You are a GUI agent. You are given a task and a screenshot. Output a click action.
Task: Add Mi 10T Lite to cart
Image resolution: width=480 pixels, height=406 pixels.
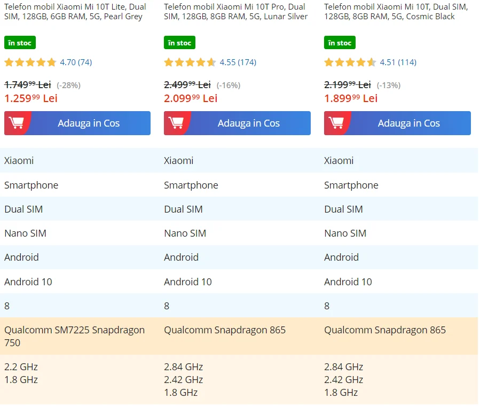(77, 123)
